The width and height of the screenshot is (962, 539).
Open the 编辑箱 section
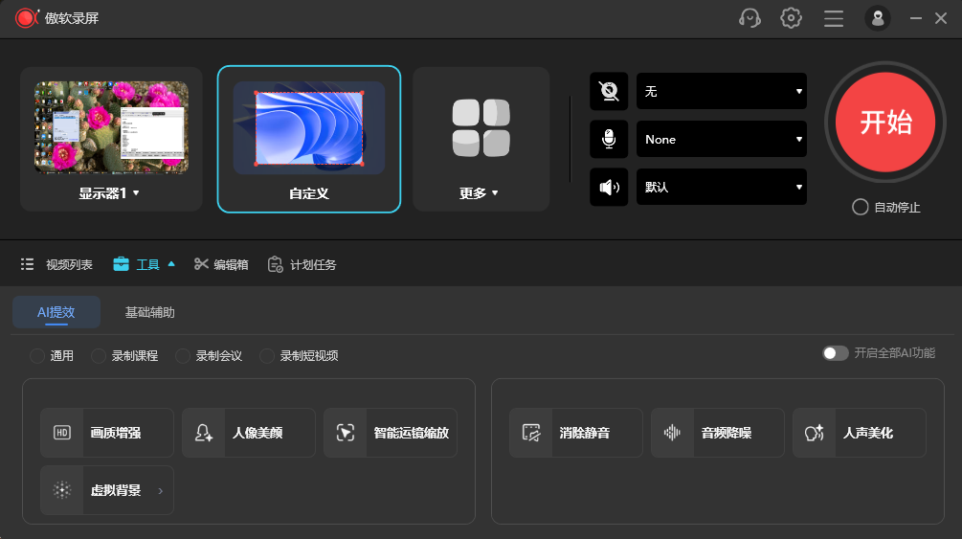click(x=221, y=264)
